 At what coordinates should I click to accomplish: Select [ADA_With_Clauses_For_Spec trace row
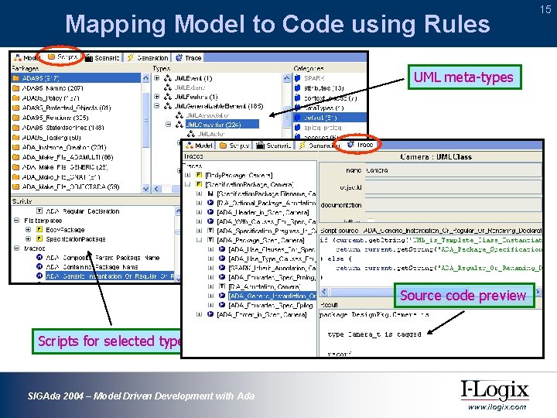click(266, 221)
